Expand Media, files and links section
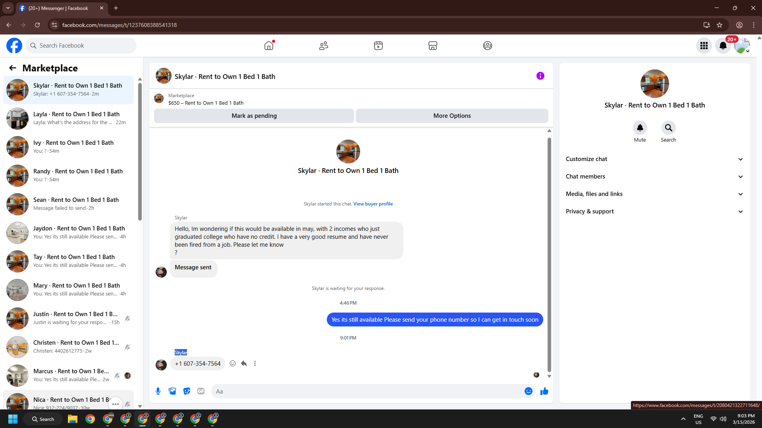762x428 pixels. coord(654,194)
